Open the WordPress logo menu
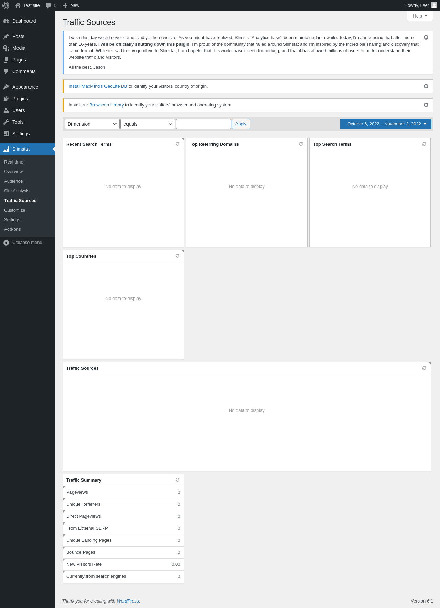 point(6,5)
